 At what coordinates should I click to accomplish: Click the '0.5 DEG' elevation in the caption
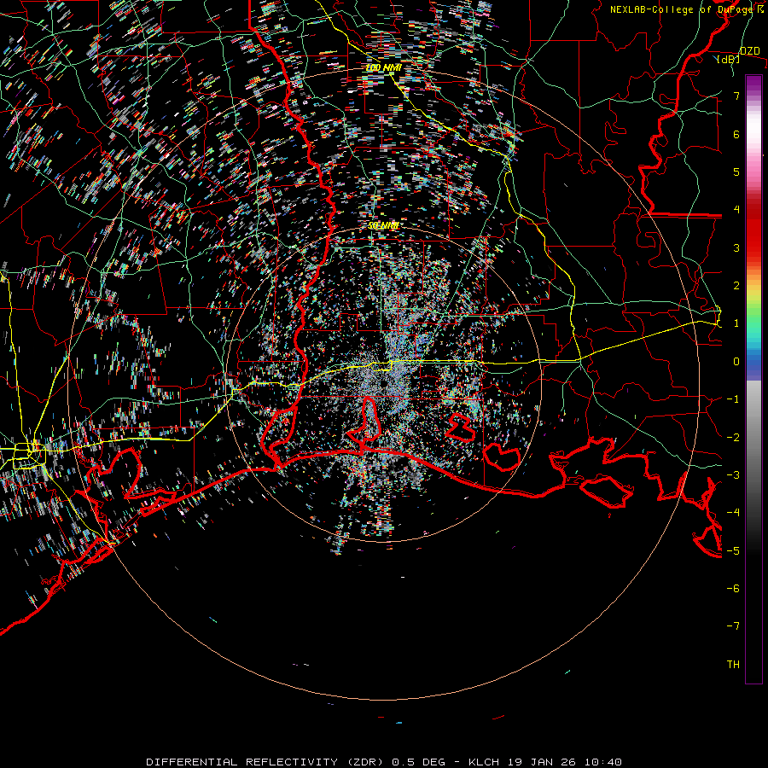pyautogui.click(x=418, y=762)
